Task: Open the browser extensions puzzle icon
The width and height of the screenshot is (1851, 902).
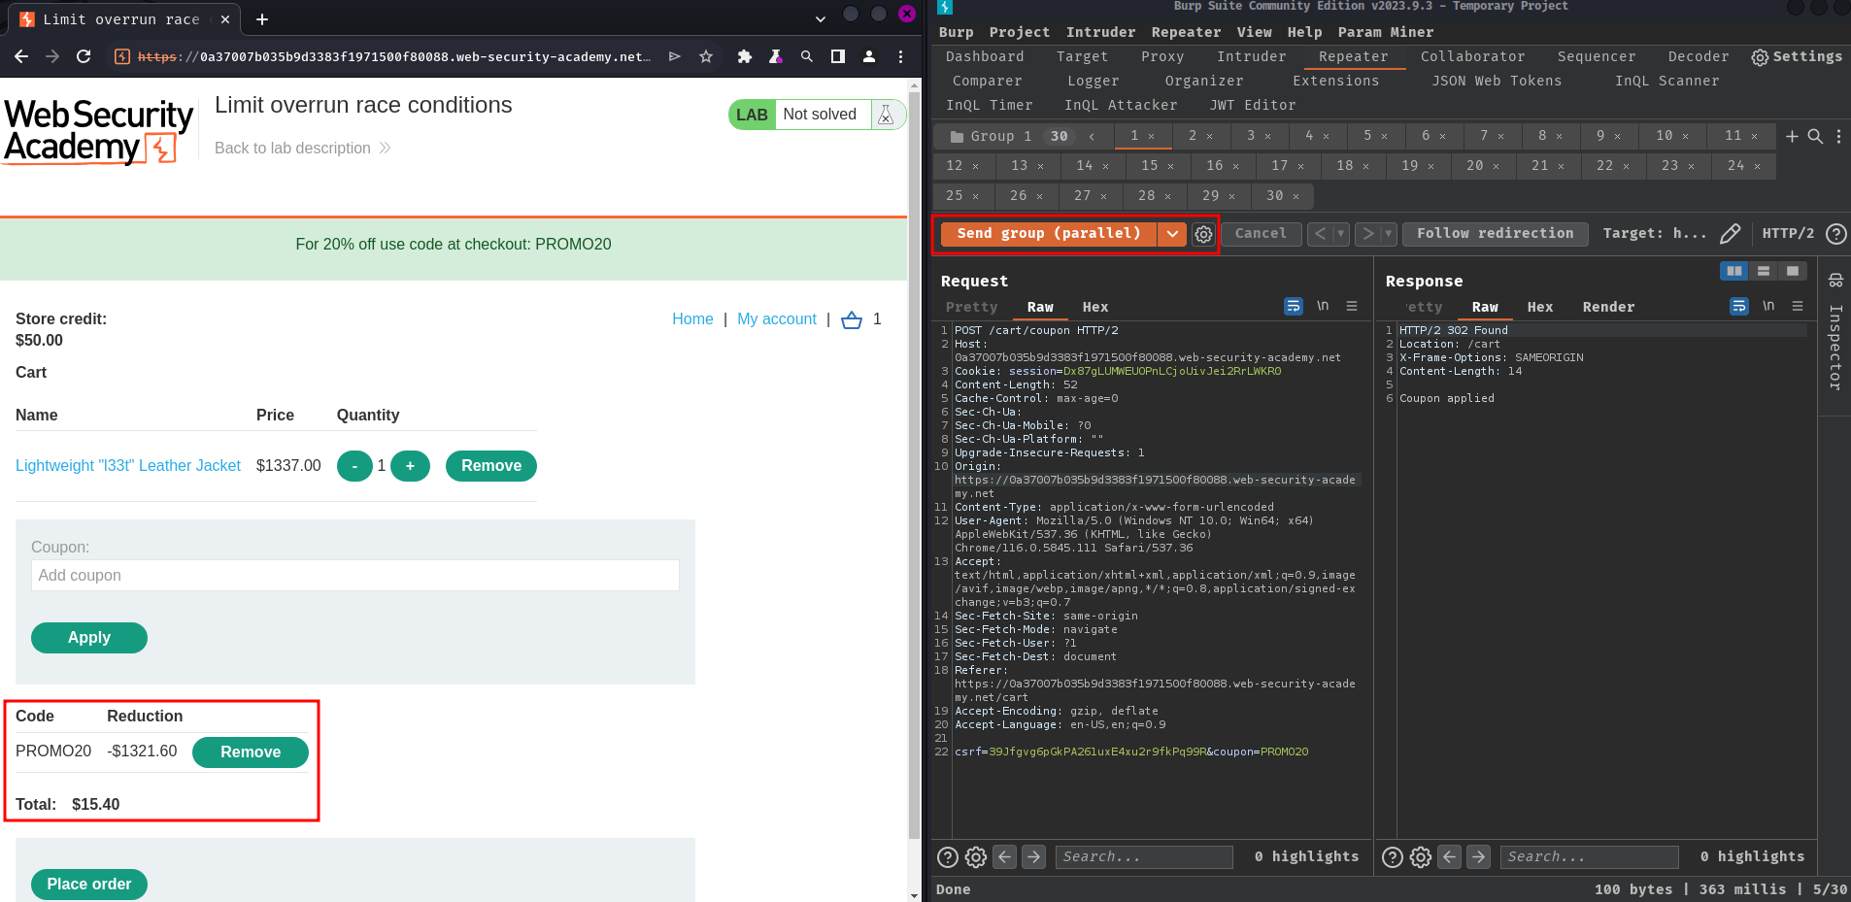Action: click(745, 56)
